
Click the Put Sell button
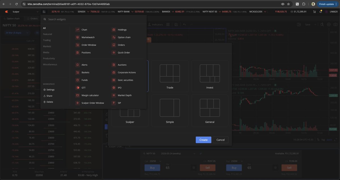(x=289, y=168)
